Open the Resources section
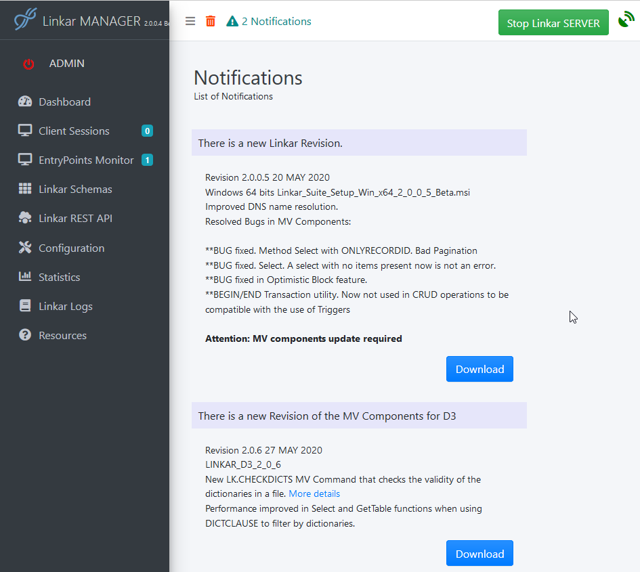Viewport: 640px width, 572px height. (x=62, y=335)
